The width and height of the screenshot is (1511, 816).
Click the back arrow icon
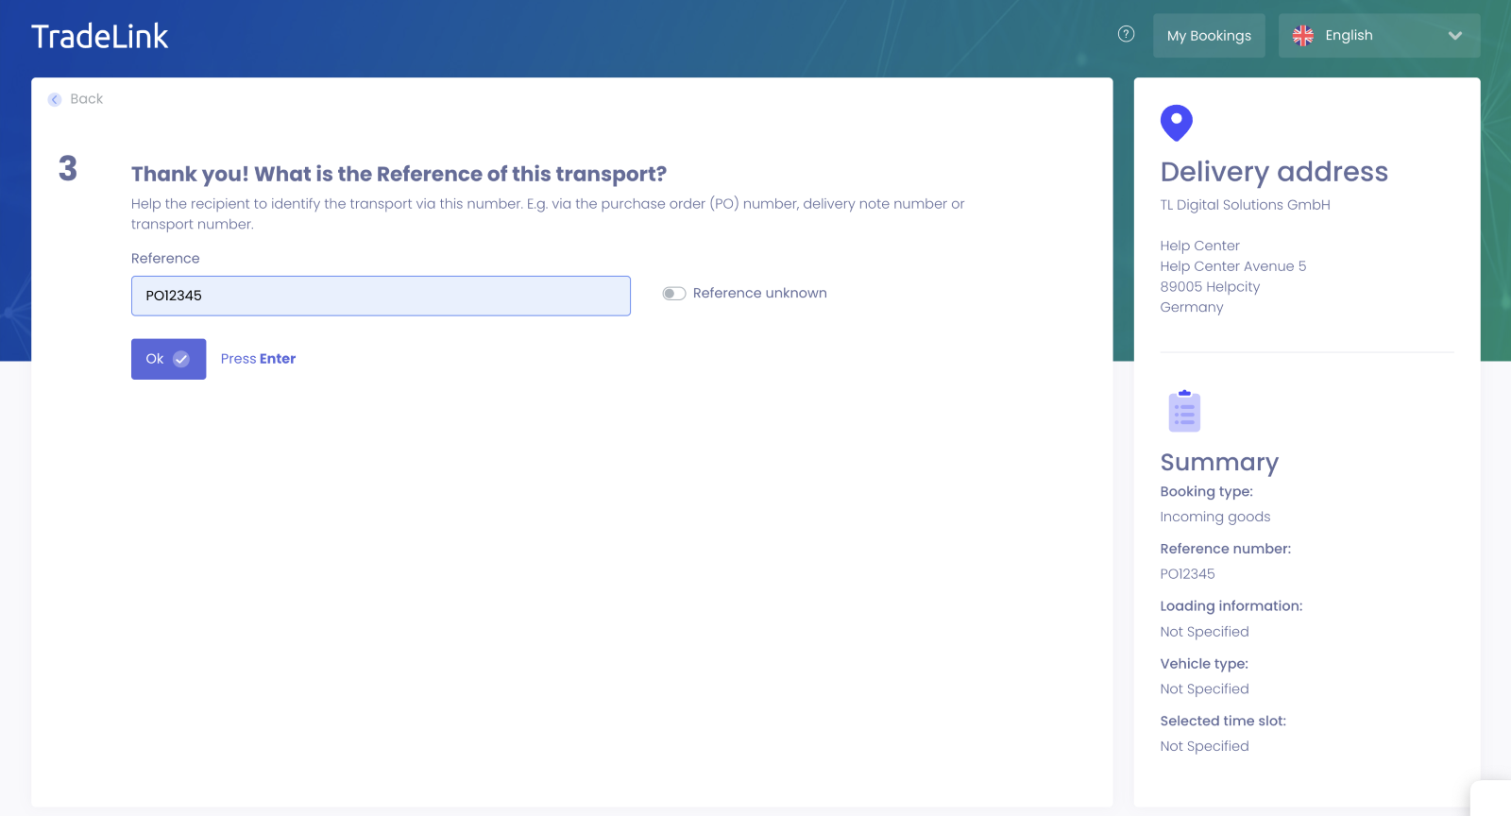click(x=55, y=99)
